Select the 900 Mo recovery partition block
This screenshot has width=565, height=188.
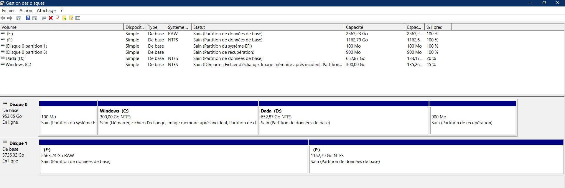[x=473, y=118]
